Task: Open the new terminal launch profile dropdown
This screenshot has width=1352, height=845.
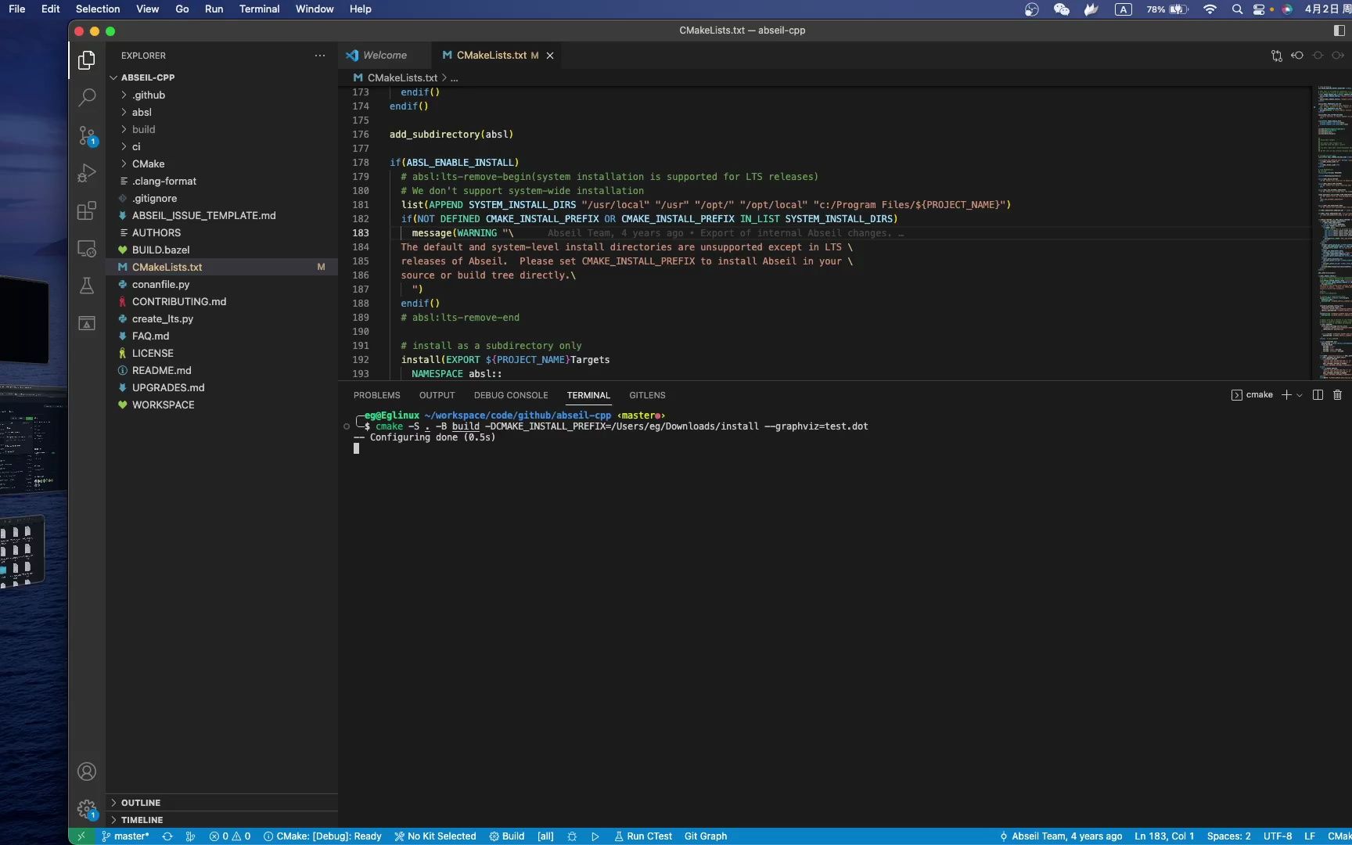Action: coord(1300,395)
